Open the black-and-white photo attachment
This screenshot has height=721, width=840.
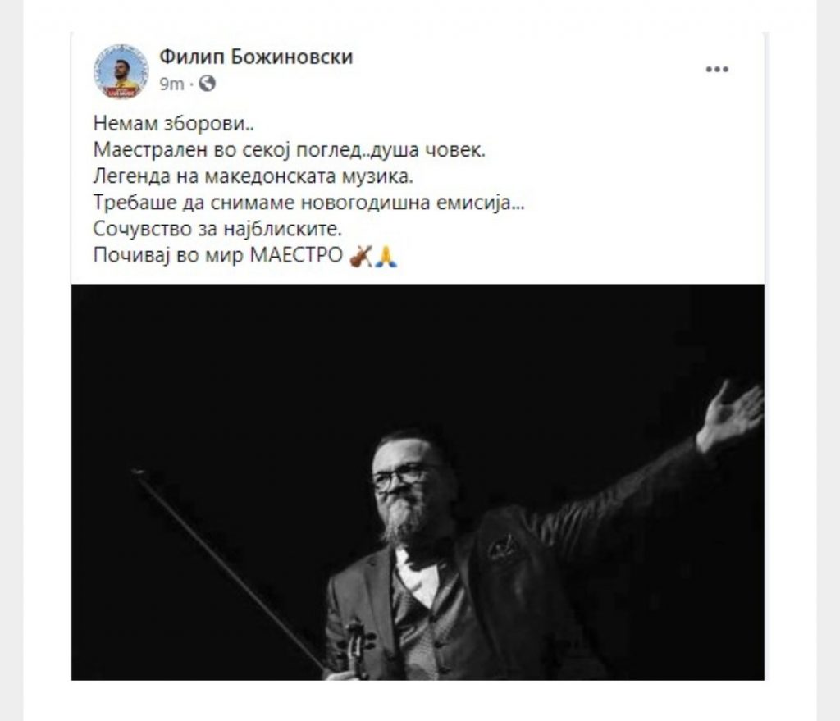coord(418,482)
